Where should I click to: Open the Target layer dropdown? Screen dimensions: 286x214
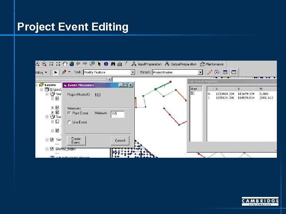[x=201, y=73]
